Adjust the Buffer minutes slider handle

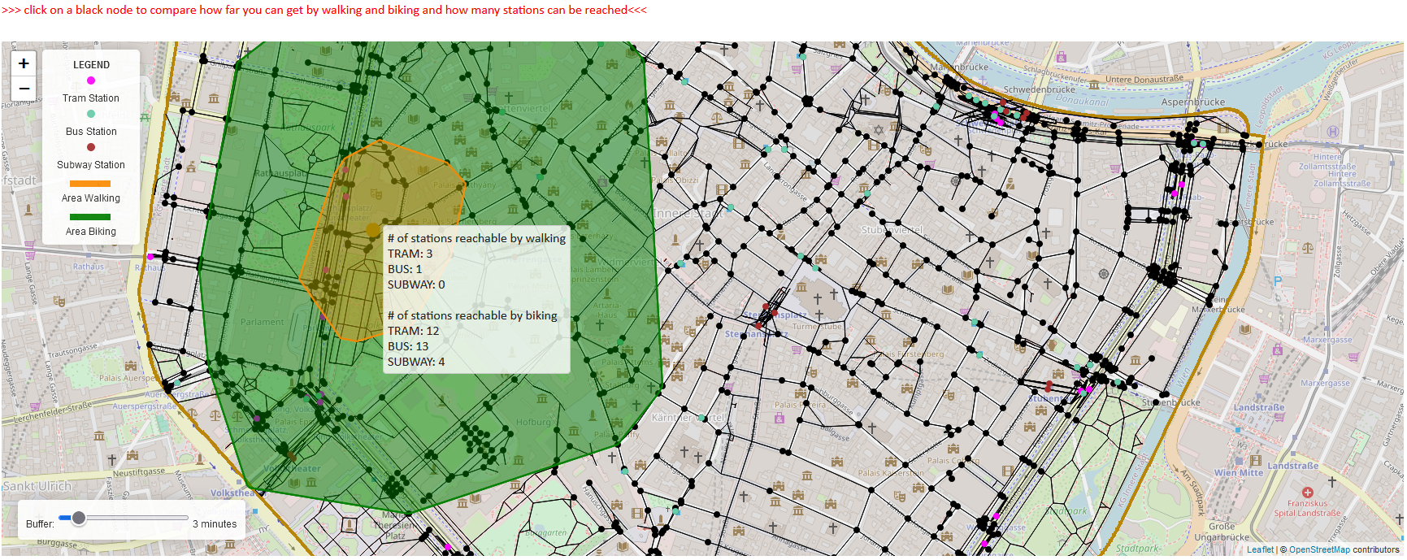click(78, 518)
